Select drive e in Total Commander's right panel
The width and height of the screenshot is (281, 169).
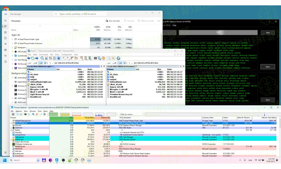pos(120,63)
